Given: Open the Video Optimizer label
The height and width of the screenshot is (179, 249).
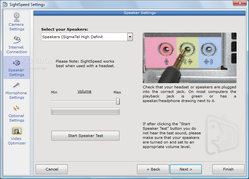Looking at the screenshot, I should (17, 141).
